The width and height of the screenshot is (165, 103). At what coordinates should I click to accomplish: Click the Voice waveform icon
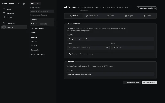coord(108,16)
